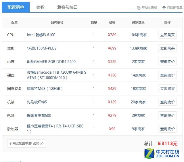The height and width of the screenshot is (162, 184).
Task: Click the ¥99 cooler price
Action: click(x=112, y=129)
